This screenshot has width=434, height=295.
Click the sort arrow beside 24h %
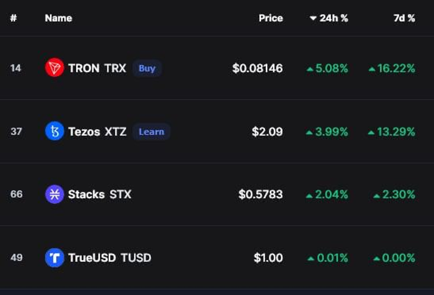(313, 18)
